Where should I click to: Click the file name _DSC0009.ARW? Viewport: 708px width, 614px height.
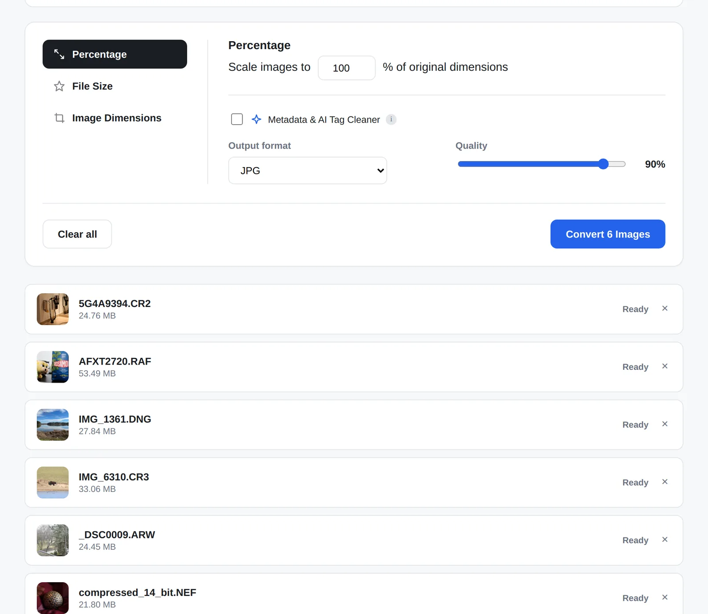point(117,535)
